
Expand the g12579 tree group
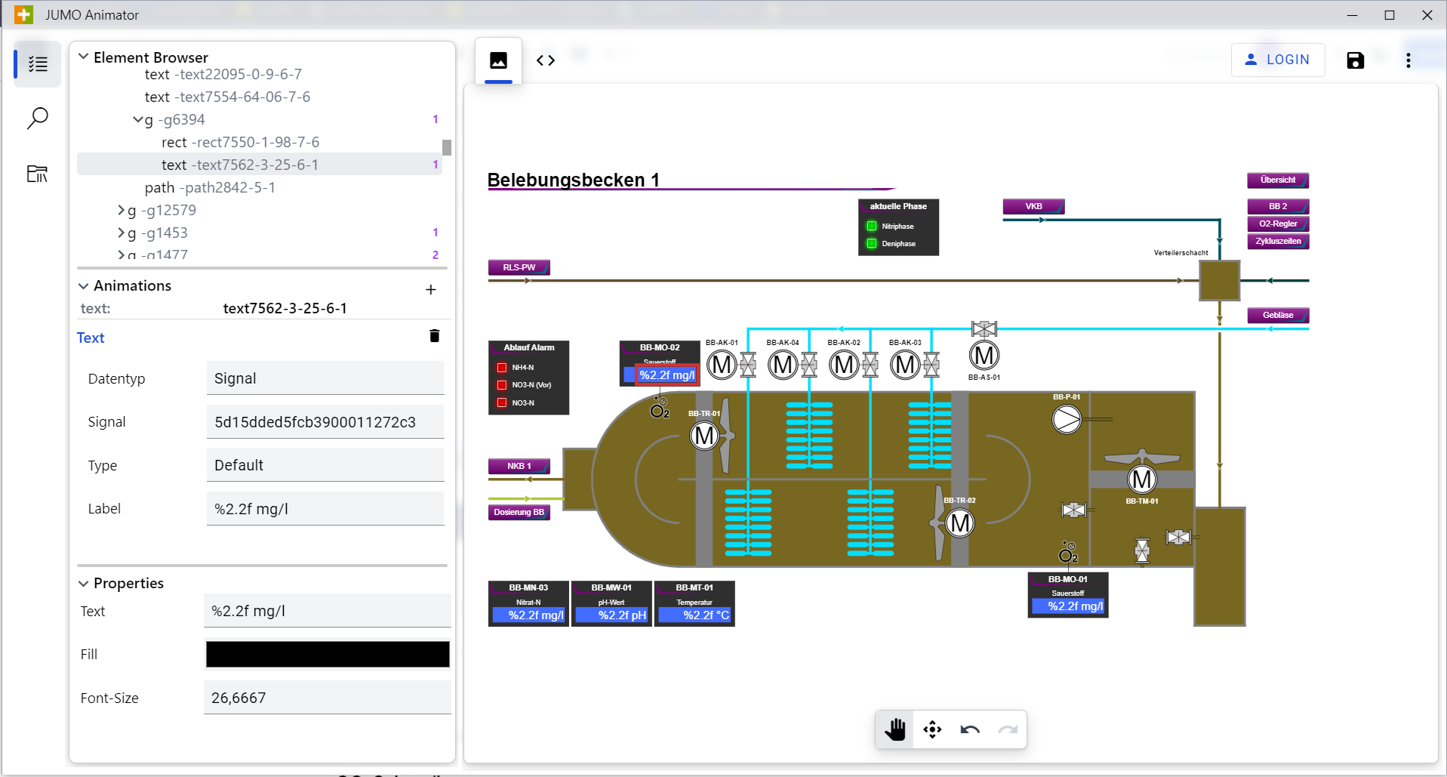click(x=121, y=211)
